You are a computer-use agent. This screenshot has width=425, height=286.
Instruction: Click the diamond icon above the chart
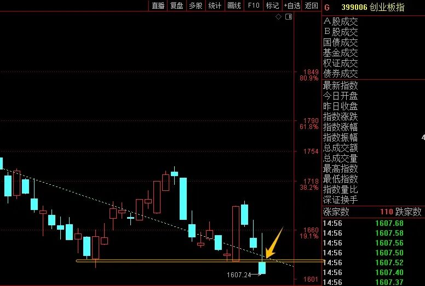point(278,17)
